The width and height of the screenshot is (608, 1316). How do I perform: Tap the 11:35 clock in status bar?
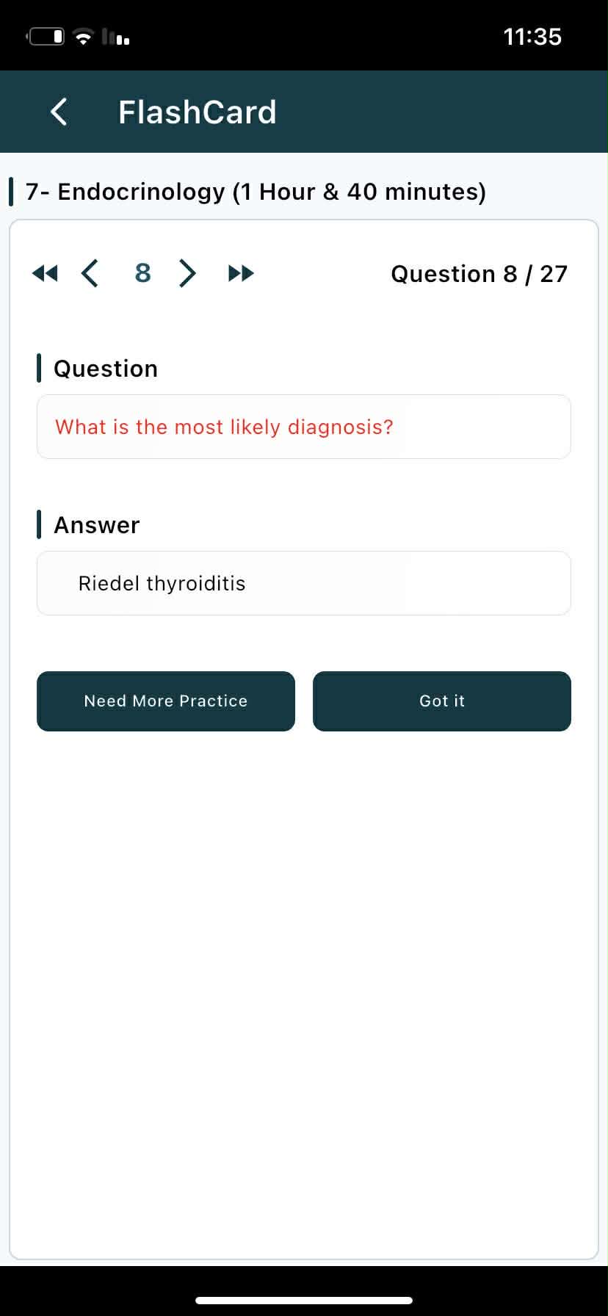point(532,37)
